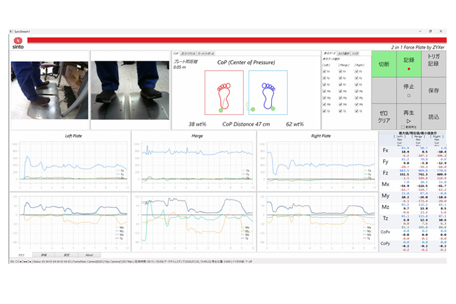Toggle the Left column Fx checkbox
456x304 pixels.
[324, 72]
